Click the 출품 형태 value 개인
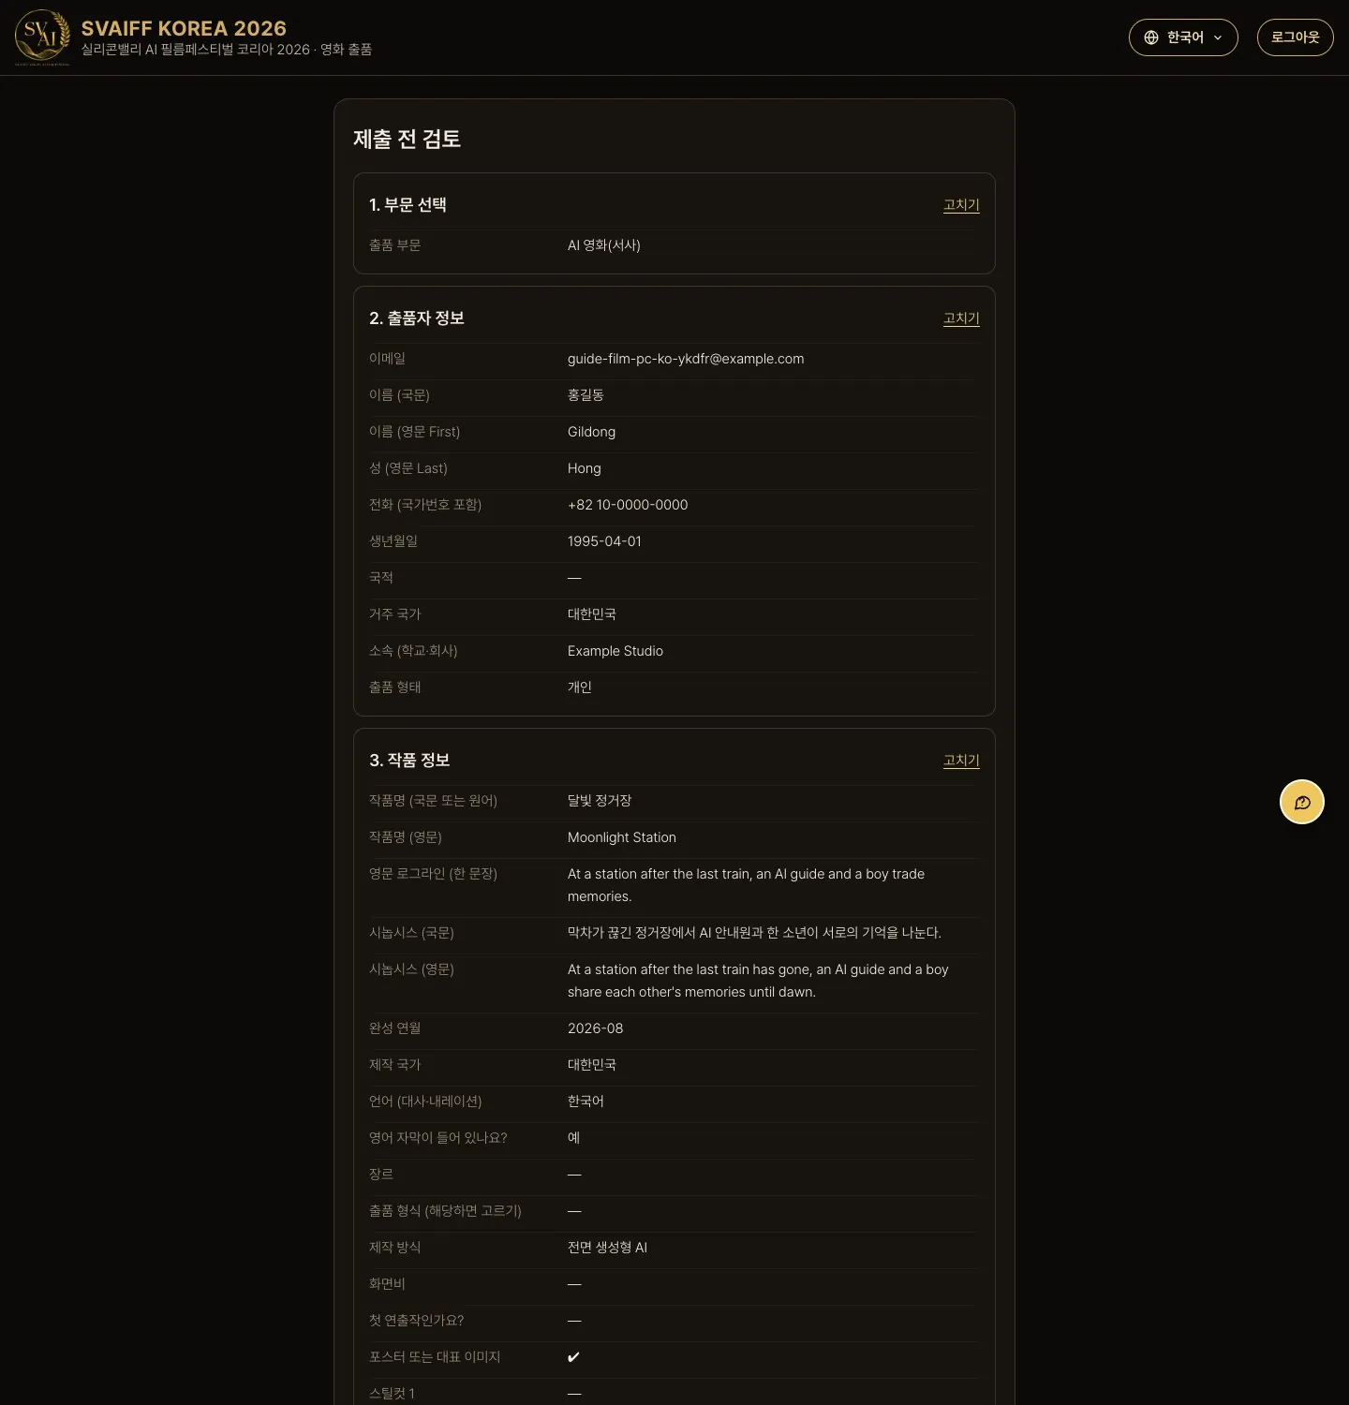 [x=580, y=688]
